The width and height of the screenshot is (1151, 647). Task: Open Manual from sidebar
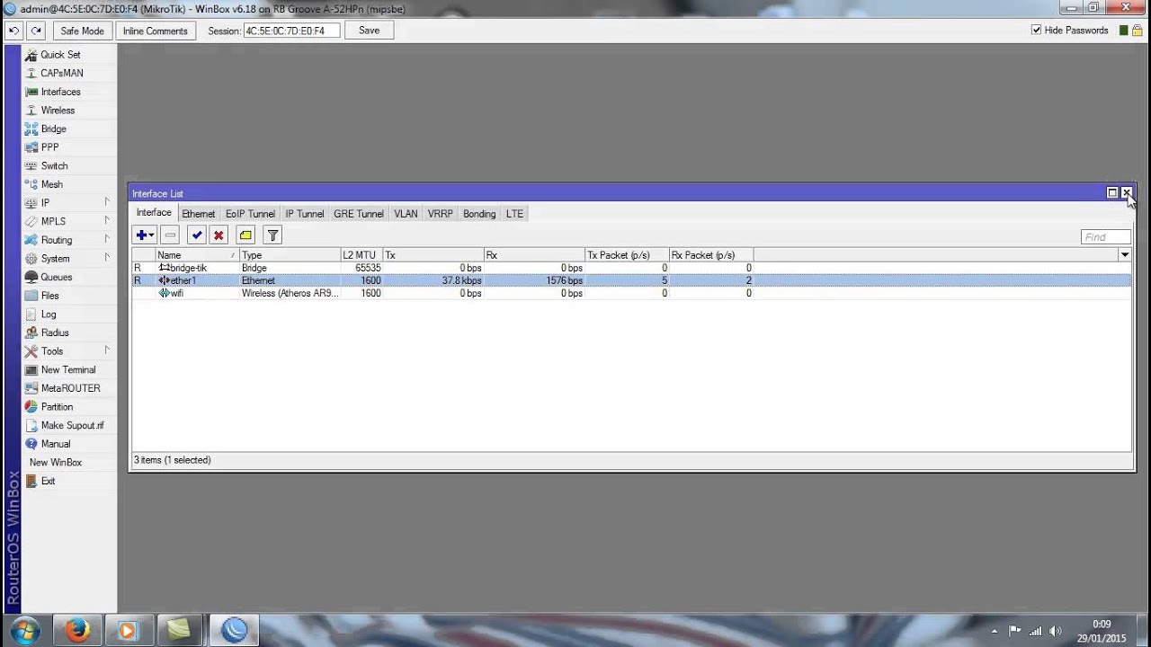point(55,444)
